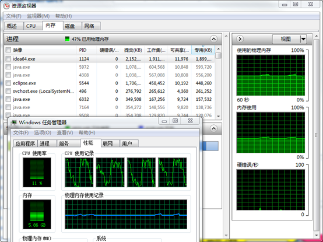Click the Resource Monitor title bar icon
The height and width of the screenshot is (242, 323).
pos(6,6)
